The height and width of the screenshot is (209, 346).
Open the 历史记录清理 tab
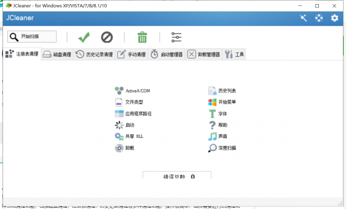(x=94, y=54)
